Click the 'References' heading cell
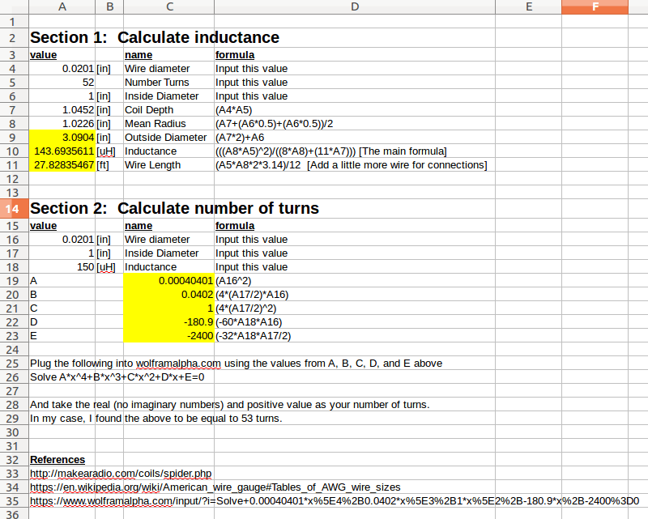648x519 pixels. click(x=58, y=460)
